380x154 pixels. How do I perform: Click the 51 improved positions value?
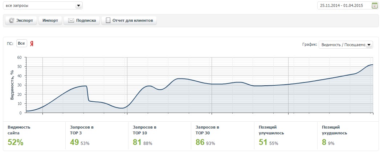click(263, 142)
